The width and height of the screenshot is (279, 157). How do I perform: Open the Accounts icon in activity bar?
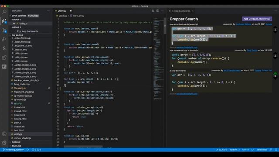coord(4,134)
